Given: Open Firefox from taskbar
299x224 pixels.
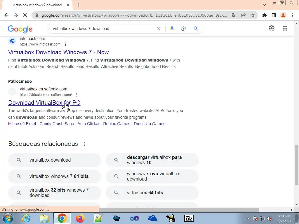Looking at the screenshot, I should click(80, 218).
